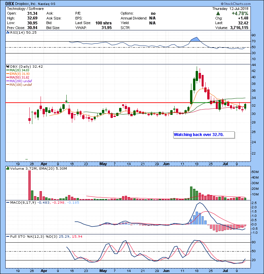Click the green MA(20) legend marker

point(8,70)
